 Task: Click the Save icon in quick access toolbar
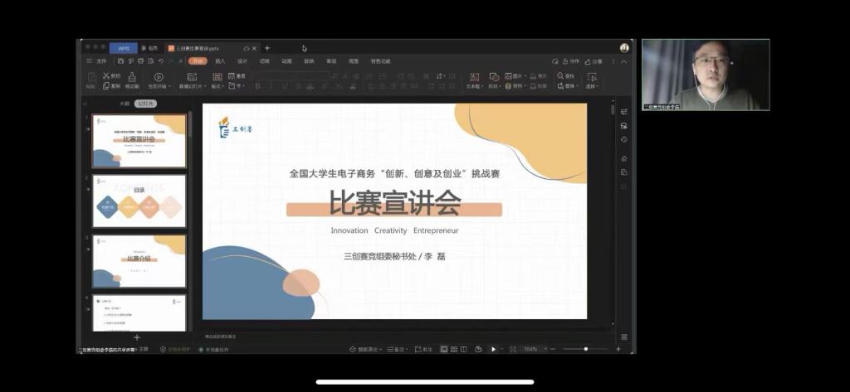point(121,60)
